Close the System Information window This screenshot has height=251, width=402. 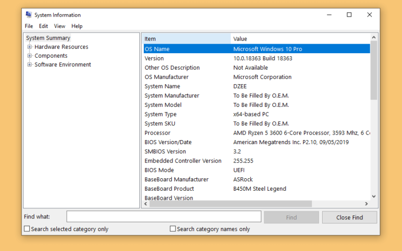(369, 15)
